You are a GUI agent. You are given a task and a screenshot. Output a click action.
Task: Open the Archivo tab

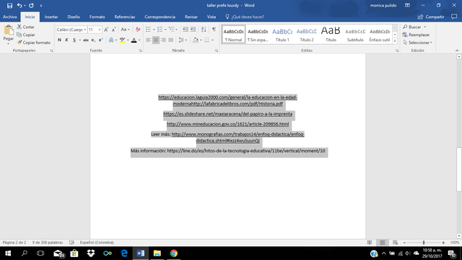(9, 17)
